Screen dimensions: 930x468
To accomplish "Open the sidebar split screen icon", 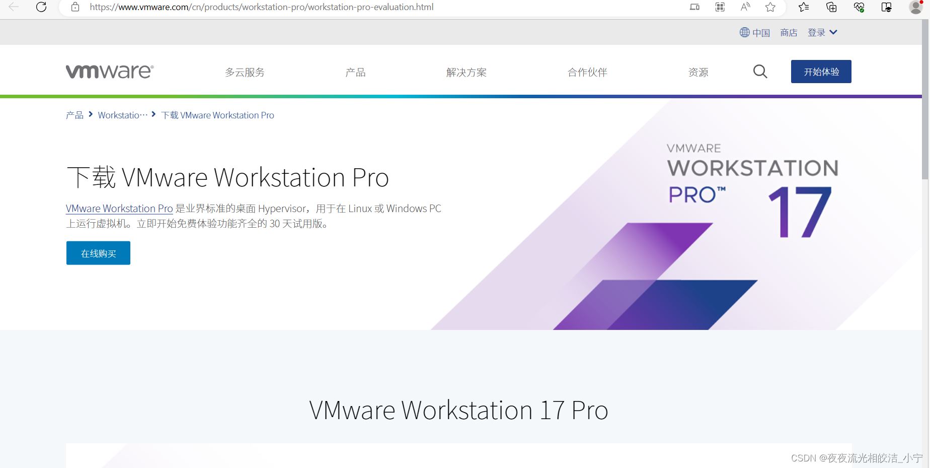I will point(887,7).
